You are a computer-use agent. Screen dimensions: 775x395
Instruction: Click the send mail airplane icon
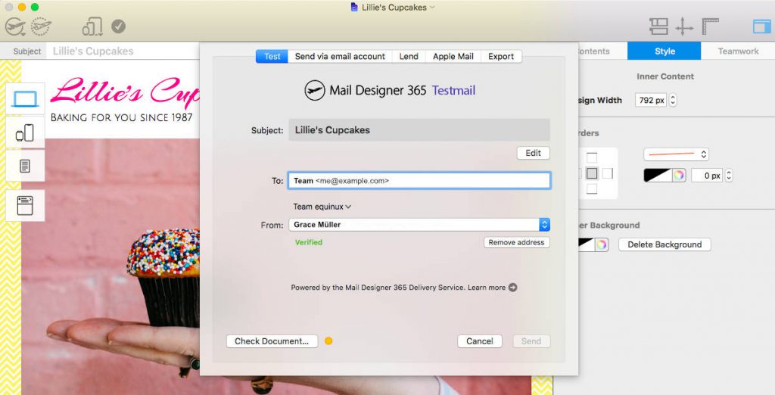coord(15,26)
